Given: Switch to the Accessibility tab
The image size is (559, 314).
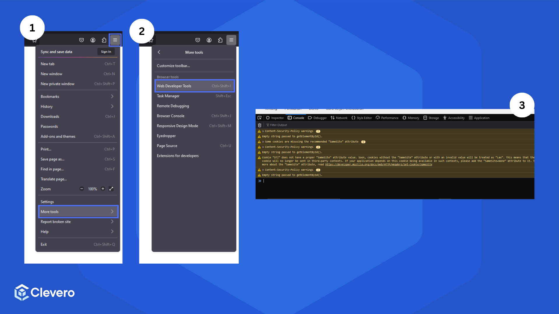Looking at the screenshot, I should tap(454, 118).
